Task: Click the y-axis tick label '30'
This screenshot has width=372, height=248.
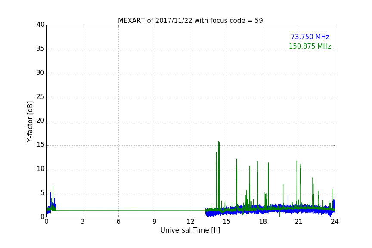Action: [40, 73]
